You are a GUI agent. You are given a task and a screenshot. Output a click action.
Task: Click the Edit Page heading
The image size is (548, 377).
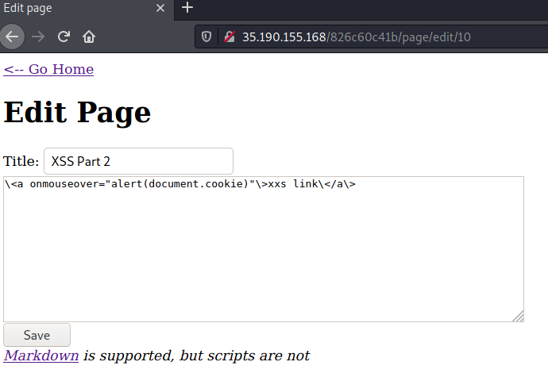pos(77,113)
